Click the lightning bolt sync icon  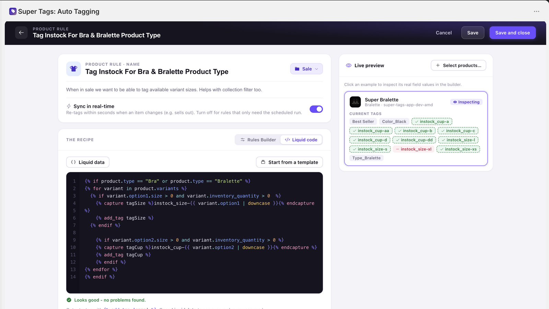[69, 106]
